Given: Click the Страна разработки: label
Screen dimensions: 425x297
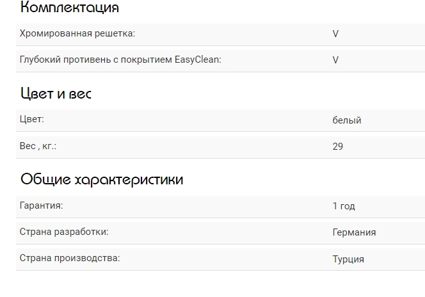Looking at the screenshot, I should pos(64,232).
